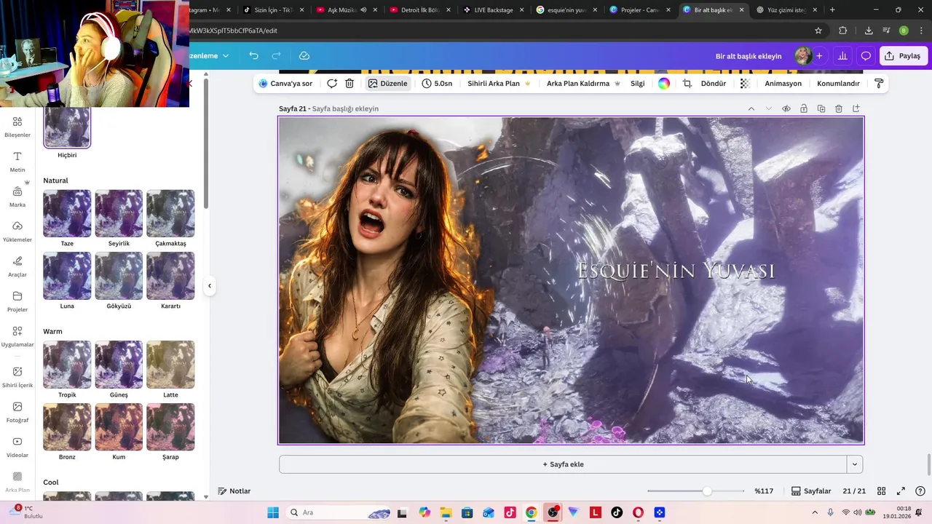Move page 21 up with chevron
The width and height of the screenshot is (932, 524).
(x=751, y=108)
